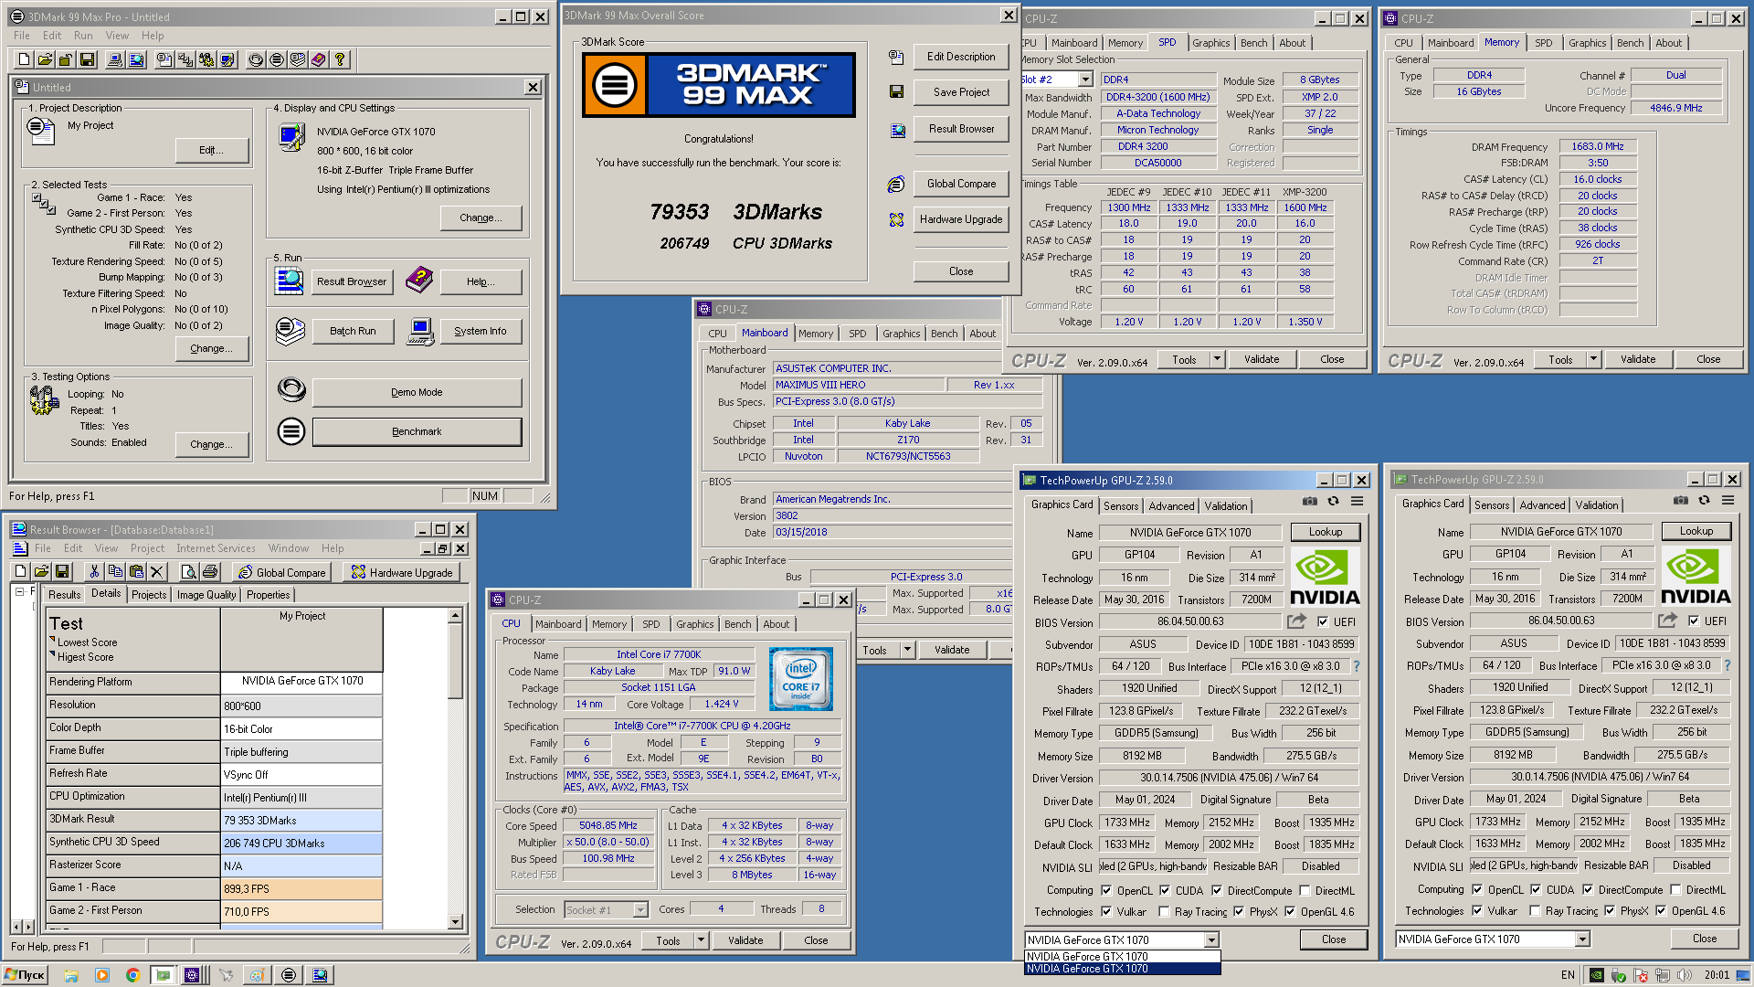Toggle OpenCL checkbox in left GPU-Z window
This screenshot has width=1754, height=987.
(1106, 891)
